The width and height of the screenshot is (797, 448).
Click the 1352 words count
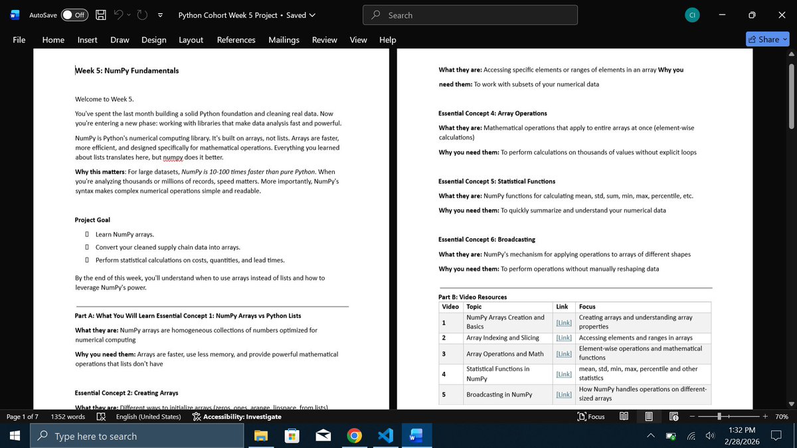68,417
